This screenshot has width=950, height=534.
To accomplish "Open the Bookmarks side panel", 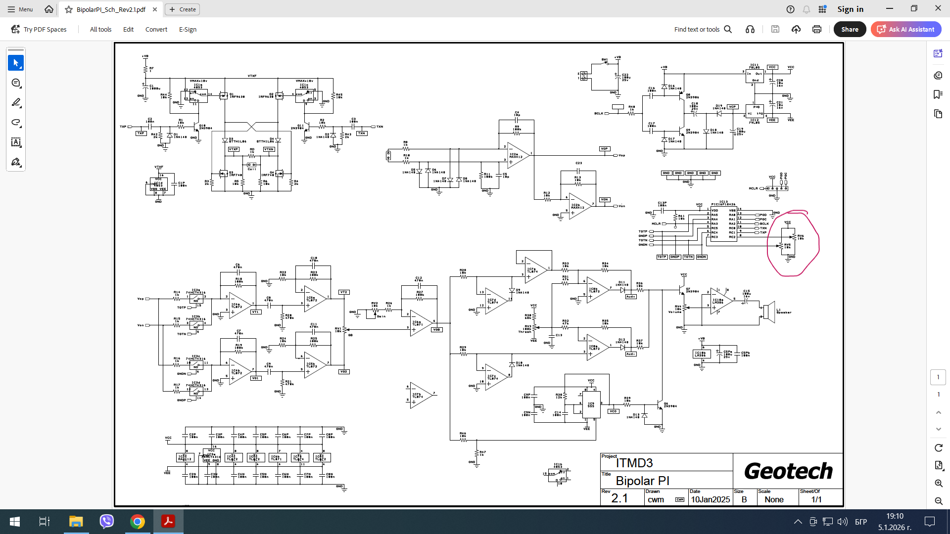I will click(x=938, y=94).
